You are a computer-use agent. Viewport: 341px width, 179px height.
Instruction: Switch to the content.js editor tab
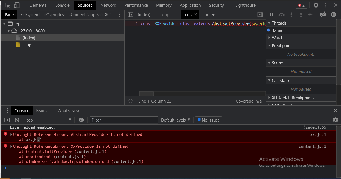[211, 14]
